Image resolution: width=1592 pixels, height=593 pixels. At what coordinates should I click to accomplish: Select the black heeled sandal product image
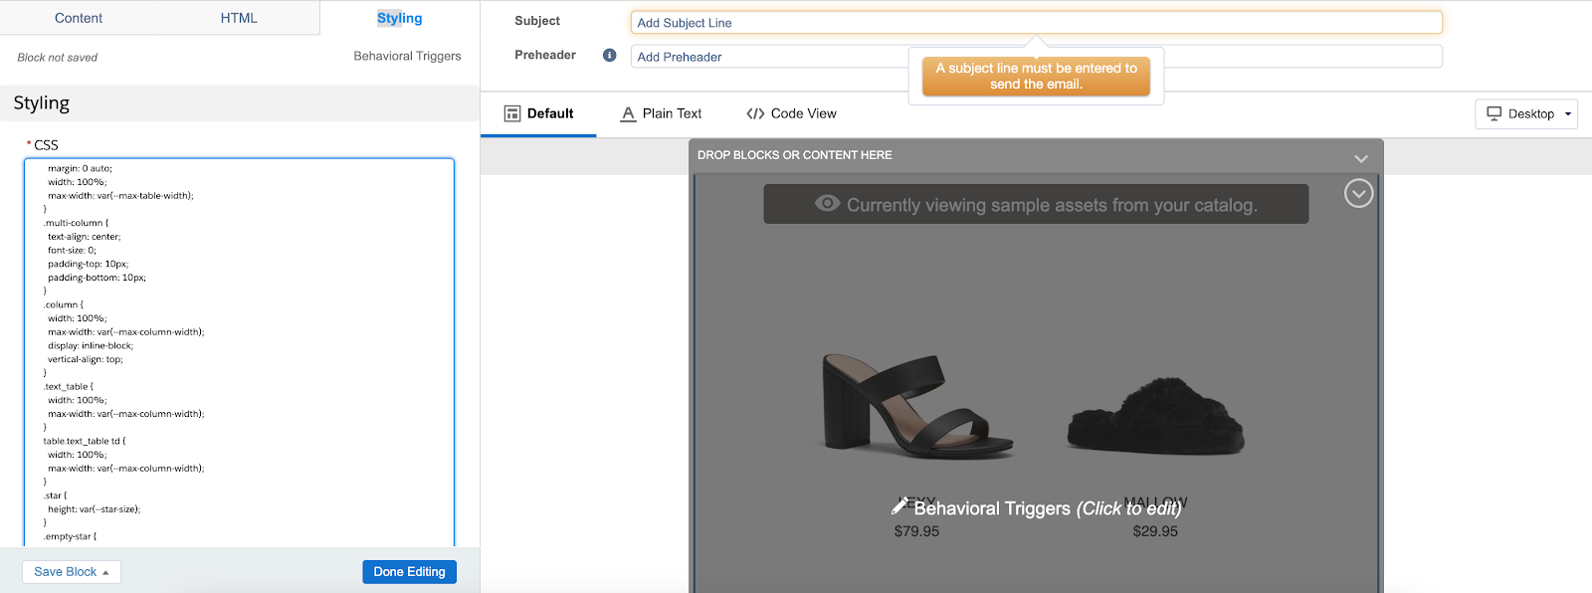point(915,405)
